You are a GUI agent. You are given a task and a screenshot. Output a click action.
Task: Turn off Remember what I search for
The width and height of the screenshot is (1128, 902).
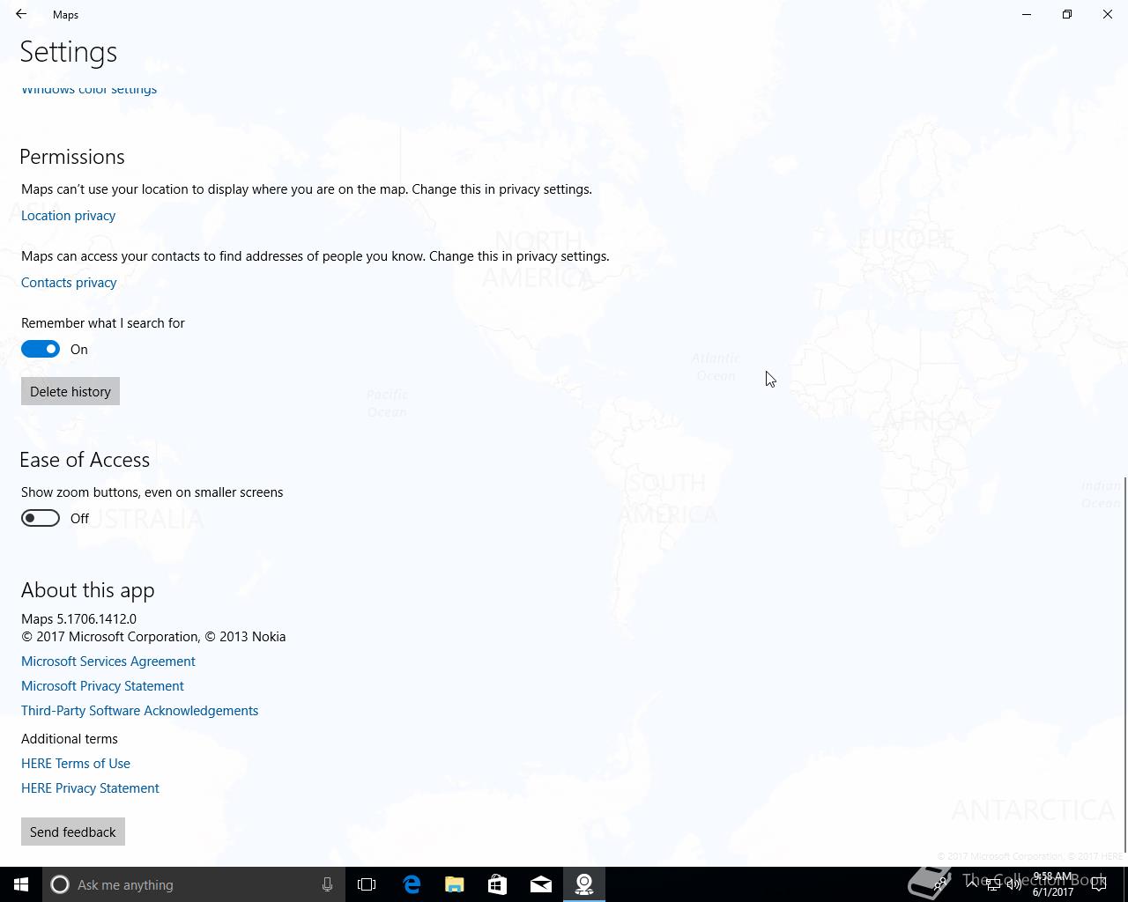pyautogui.click(x=41, y=350)
